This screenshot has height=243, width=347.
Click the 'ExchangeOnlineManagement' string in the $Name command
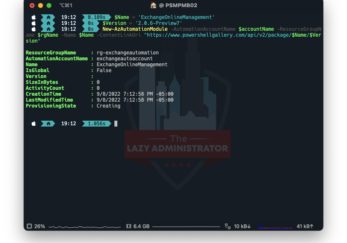pyautogui.click(x=176, y=17)
